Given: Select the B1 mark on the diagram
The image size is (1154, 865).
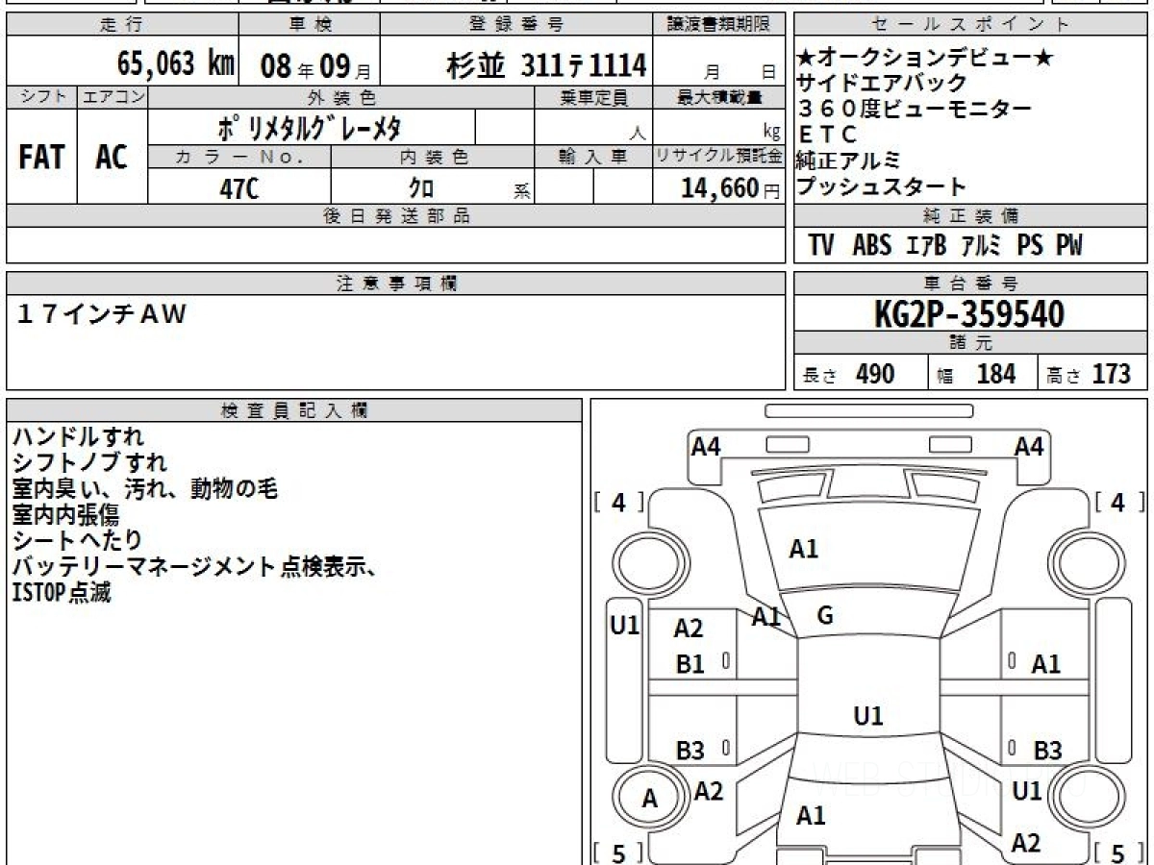Looking at the screenshot, I should pyautogui.click(x=690, y=664).
